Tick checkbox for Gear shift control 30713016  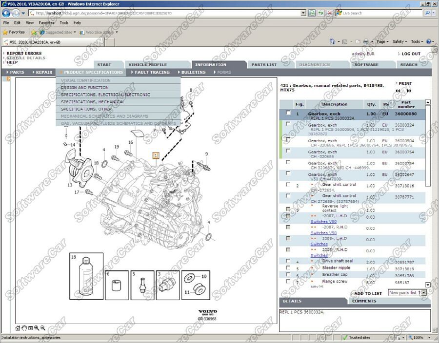click(288, 185)
